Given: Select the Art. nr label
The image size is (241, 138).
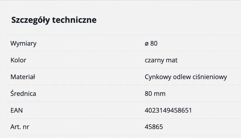Looking at the screenshot, I should tap(20, 127).
